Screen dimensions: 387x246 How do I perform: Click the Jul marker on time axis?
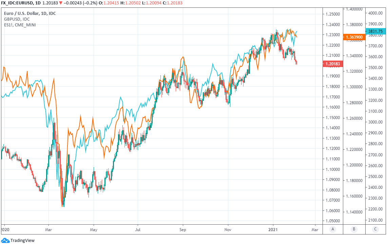point(138,229)
